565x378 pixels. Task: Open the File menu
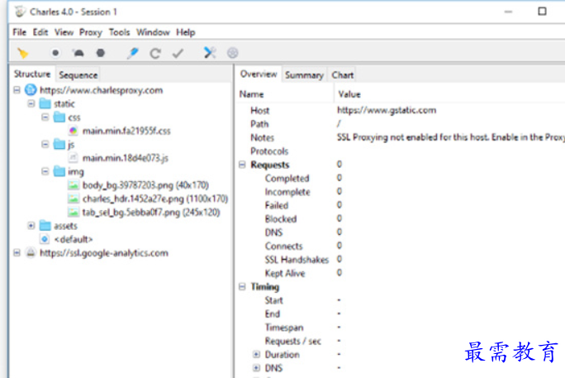coord(20,32)
